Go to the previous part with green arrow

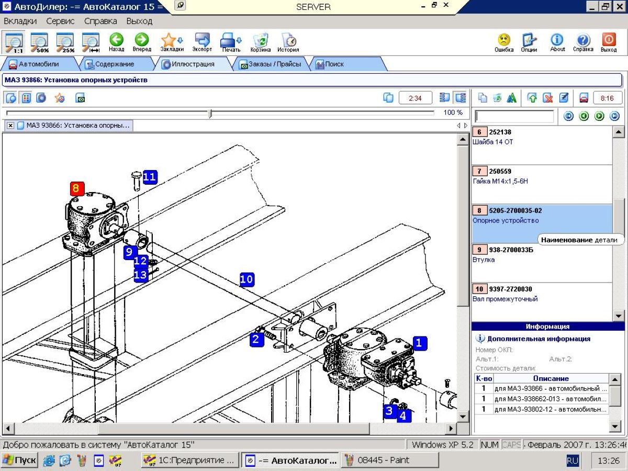(x=584, y=116)
